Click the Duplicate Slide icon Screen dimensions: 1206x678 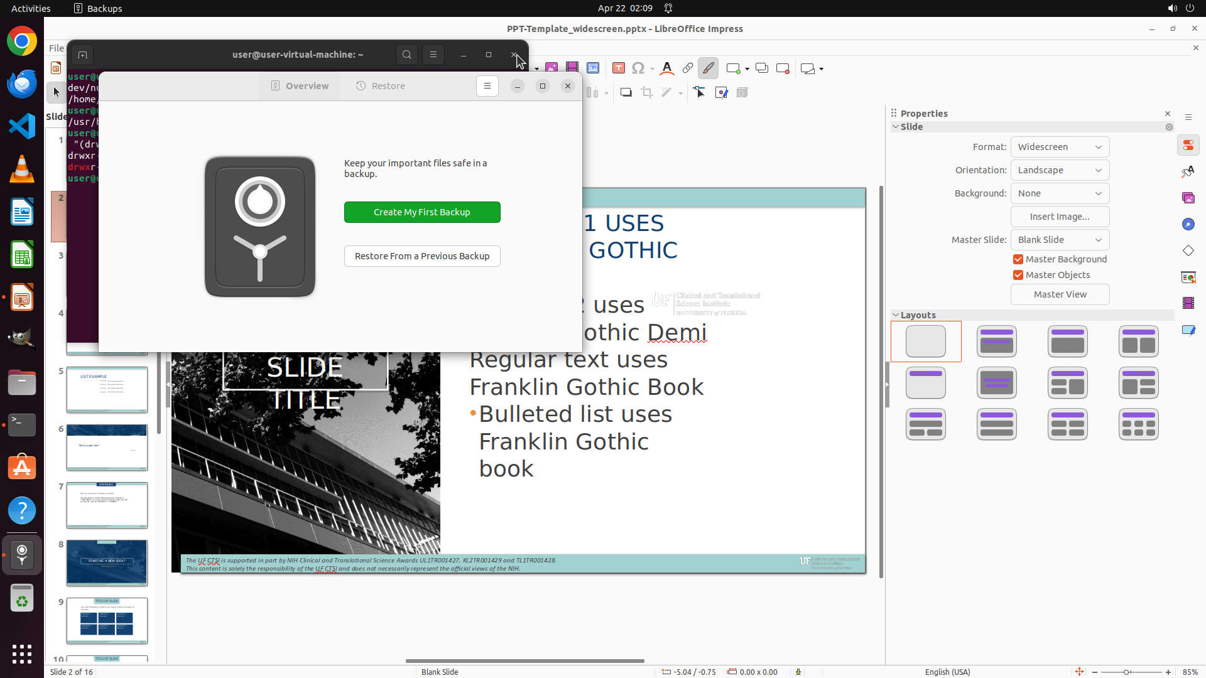[761, 68]
